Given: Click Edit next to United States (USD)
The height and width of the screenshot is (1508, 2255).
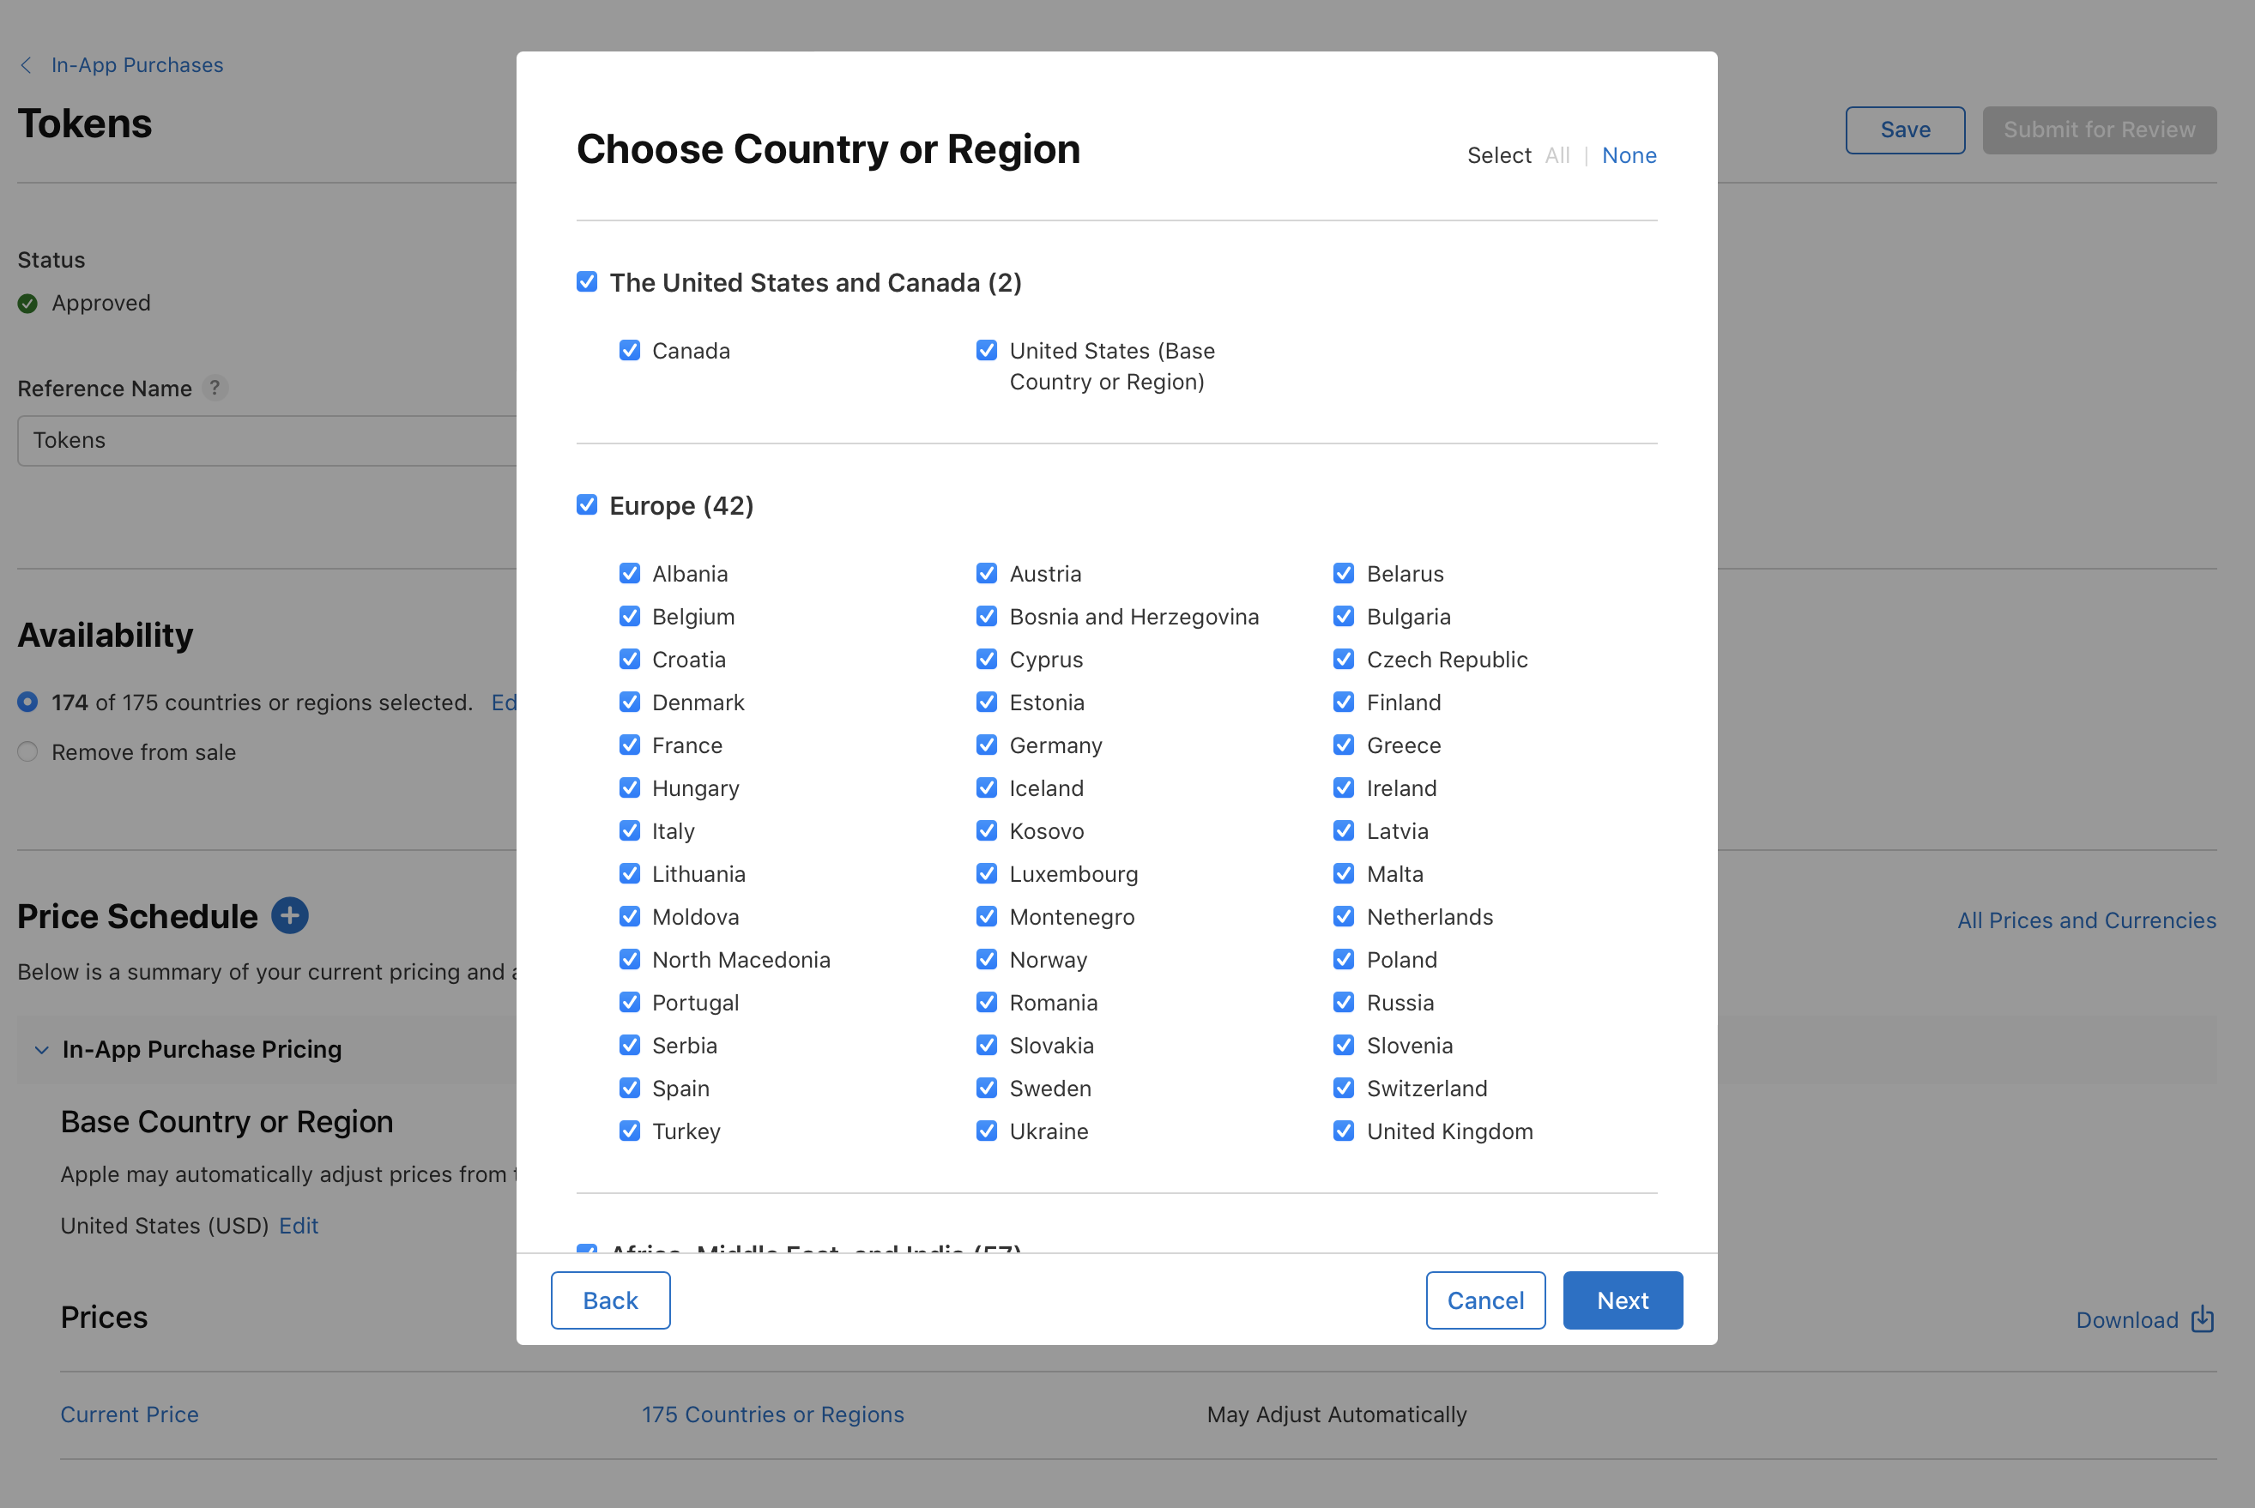Looking at the screenshot, I should pos(299,1225).
